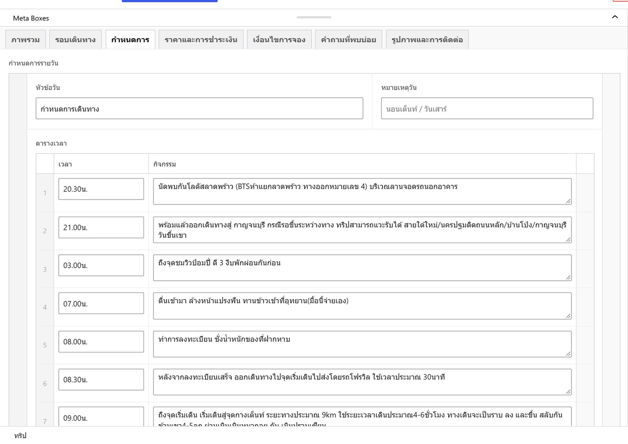This screenshot has width=628, height=444.
Task: Go to the เงื่อนไขการจอง tab
Action: [279, 39]
